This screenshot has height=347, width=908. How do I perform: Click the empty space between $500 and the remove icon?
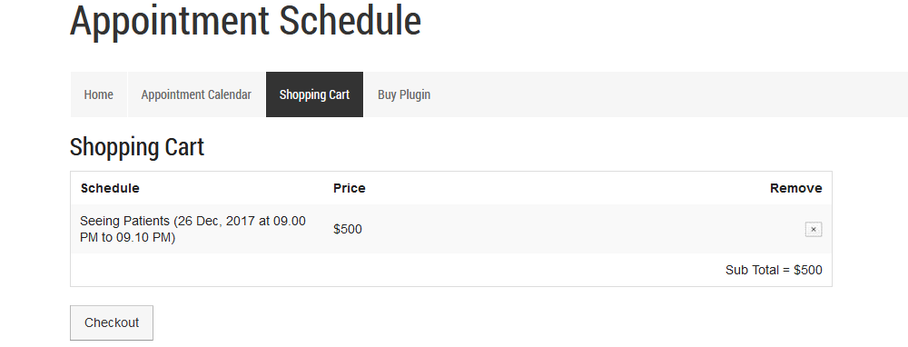pyautogui.click(x=579, y=230)
